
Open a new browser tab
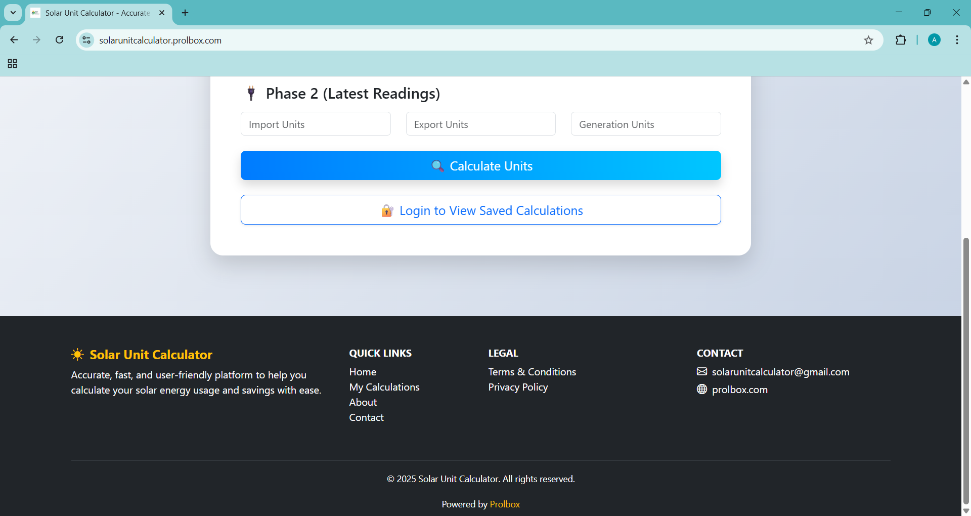pos(185,13)
